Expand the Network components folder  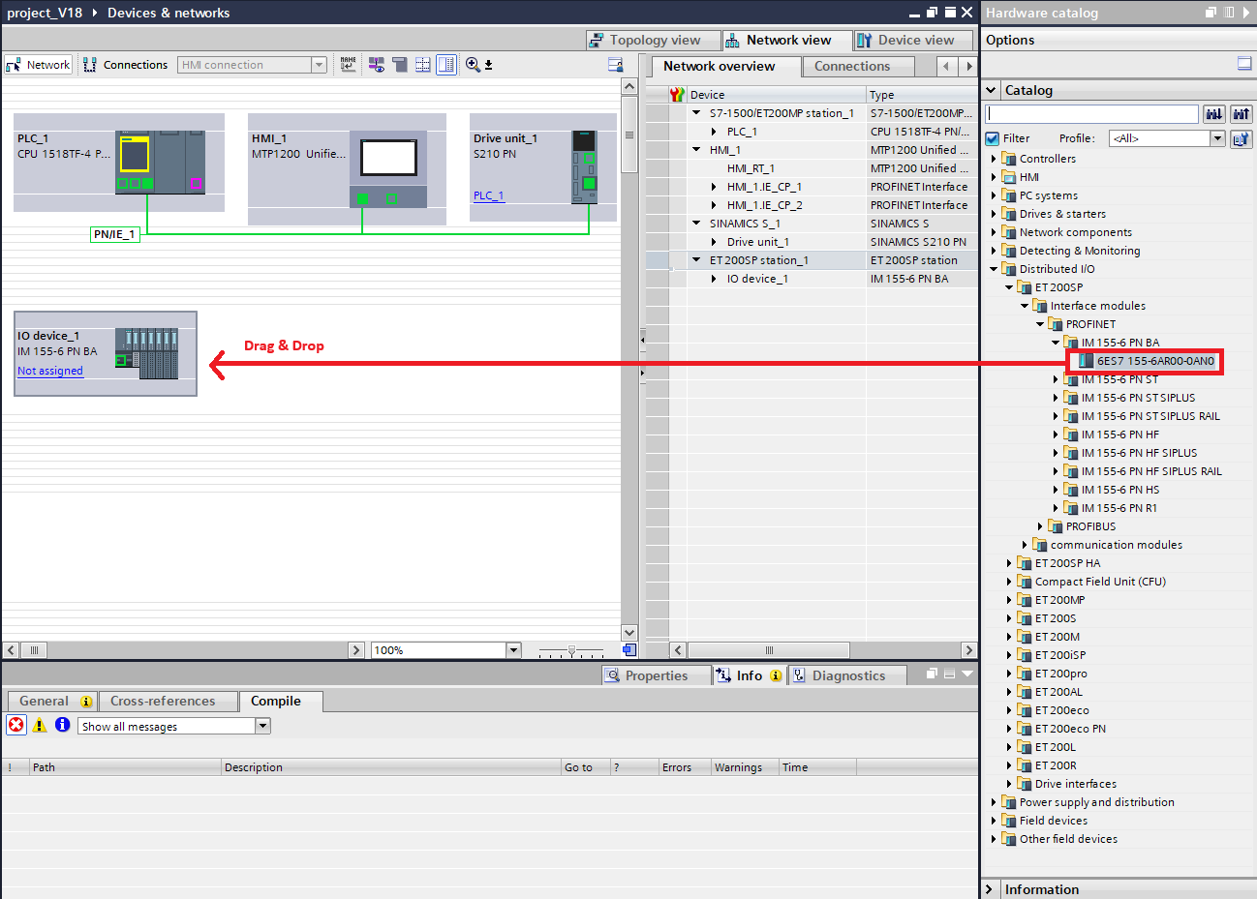tap(994, 232)
